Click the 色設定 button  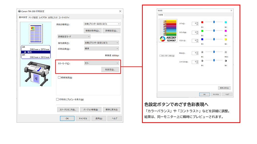click(x=110, y=69)
